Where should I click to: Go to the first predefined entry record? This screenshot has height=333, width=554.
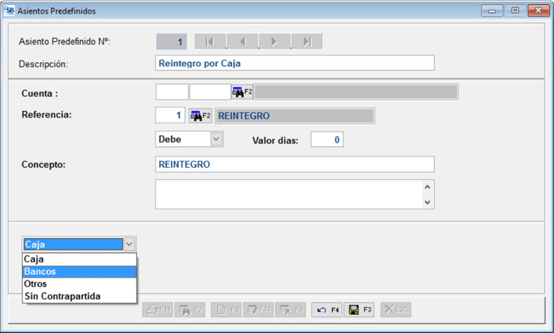[210, 42]
